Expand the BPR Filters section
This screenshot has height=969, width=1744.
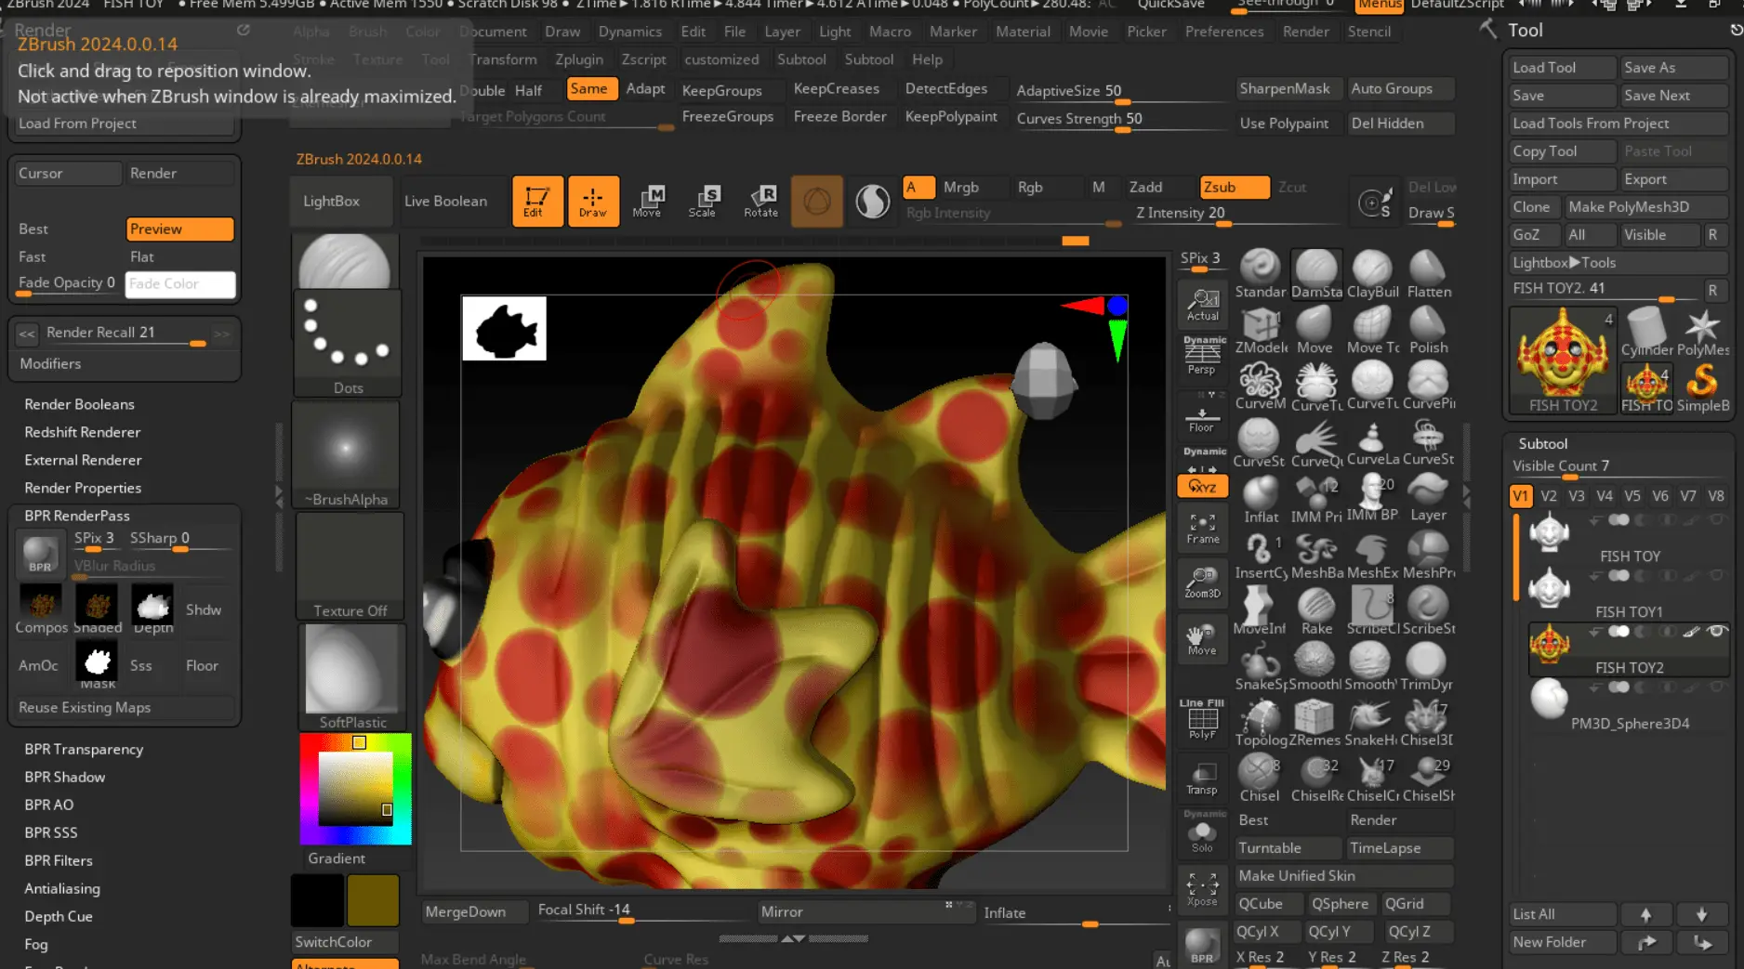click(x=59, y=860)
